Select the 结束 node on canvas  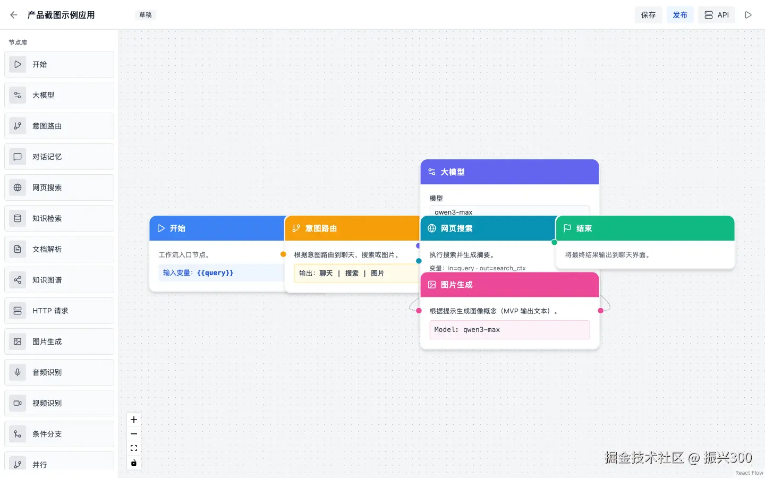[645, 228]
